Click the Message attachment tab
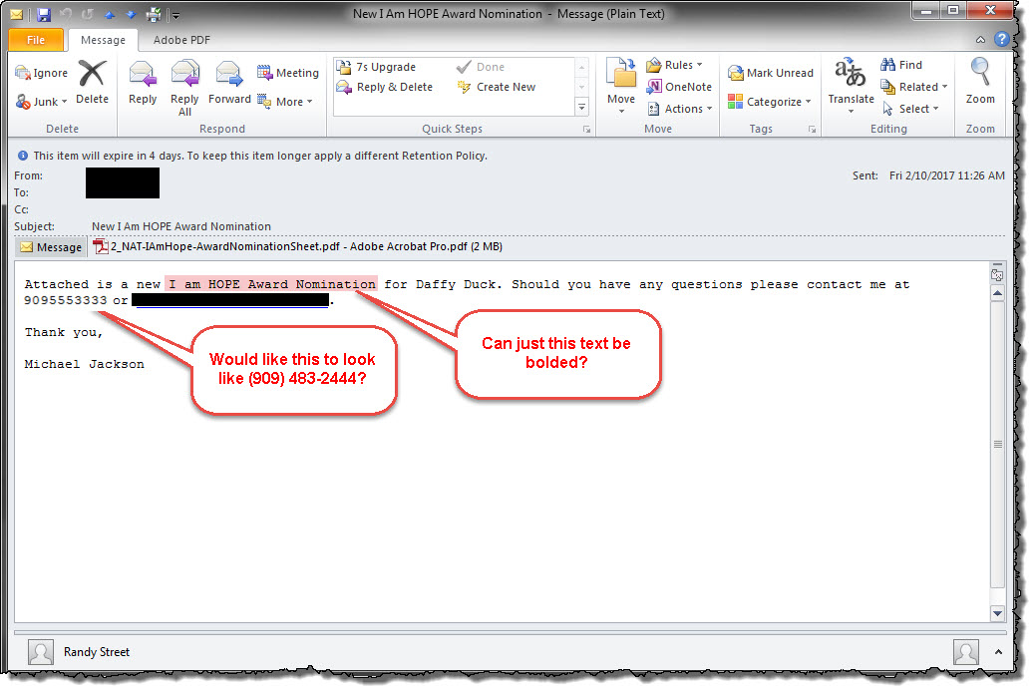 [51, 247]
